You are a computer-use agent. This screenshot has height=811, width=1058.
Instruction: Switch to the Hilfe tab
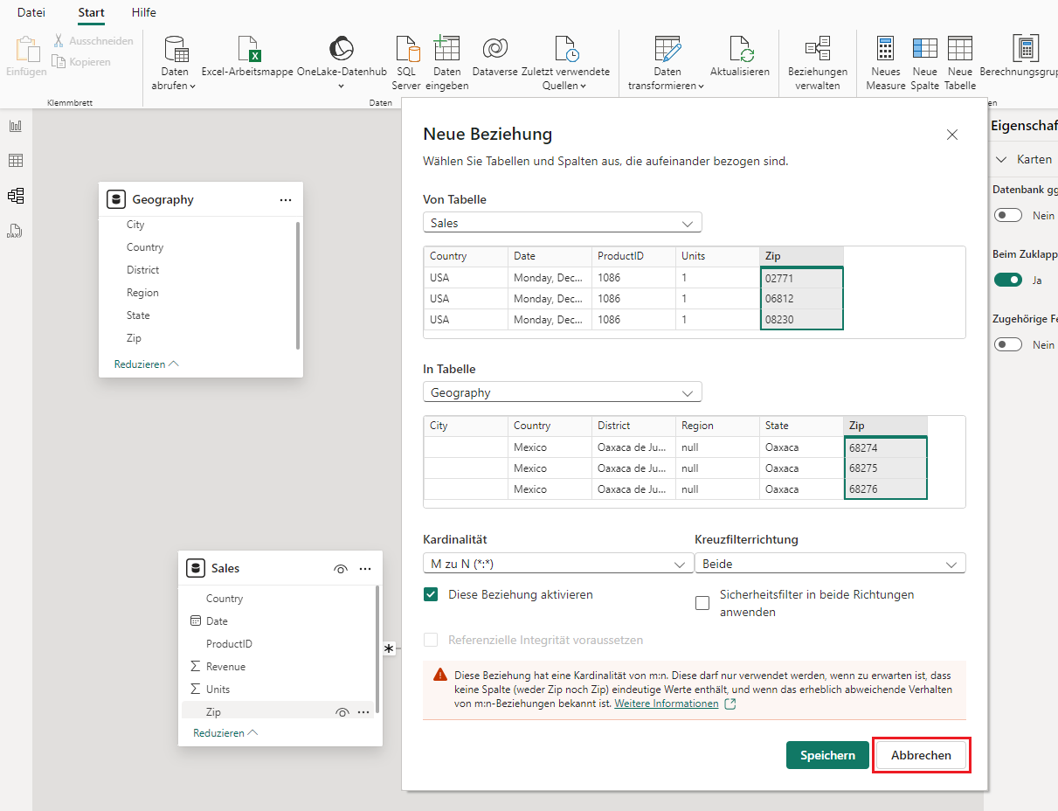[144, 13]
